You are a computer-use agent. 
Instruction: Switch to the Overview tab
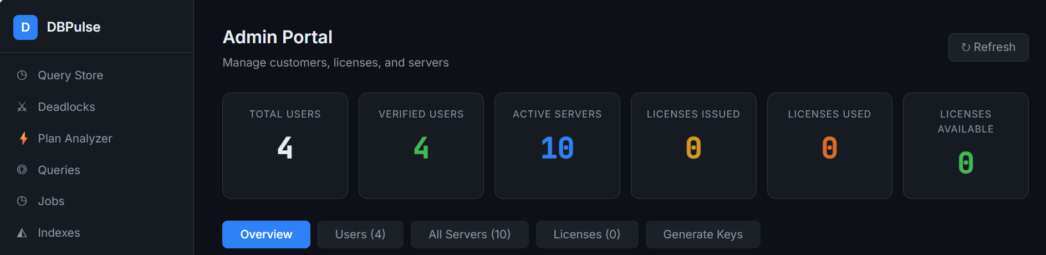(266, 234)
